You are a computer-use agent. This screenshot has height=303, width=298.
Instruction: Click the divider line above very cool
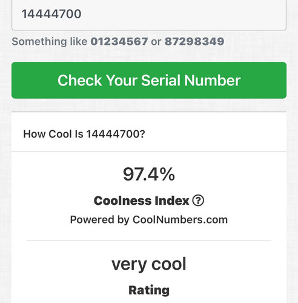(149, 241)
